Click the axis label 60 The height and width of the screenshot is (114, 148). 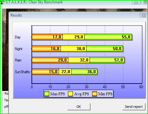(x=141, y=87)
